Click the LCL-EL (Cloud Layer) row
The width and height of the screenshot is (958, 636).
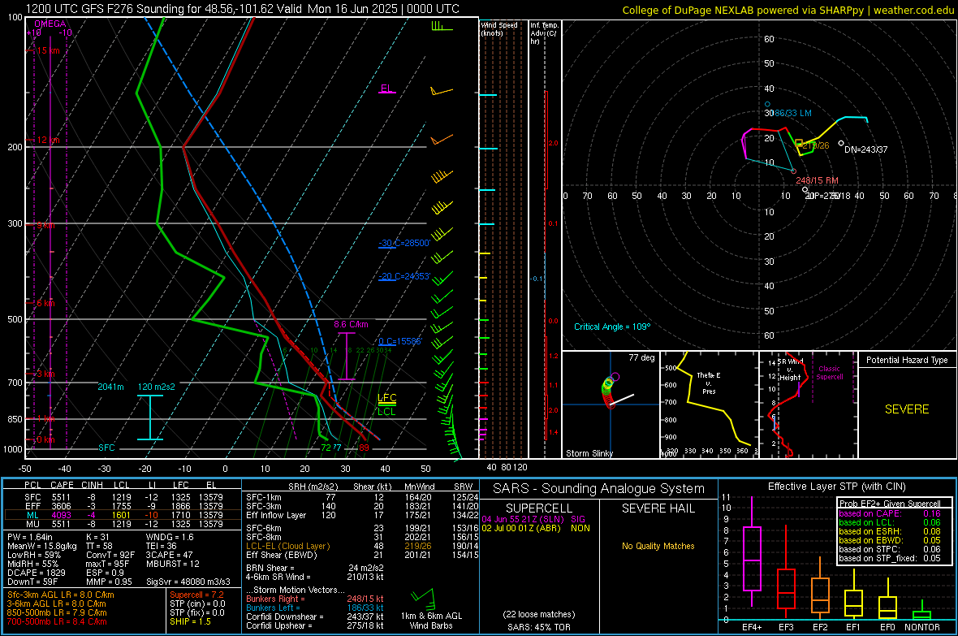pos(362,546)
